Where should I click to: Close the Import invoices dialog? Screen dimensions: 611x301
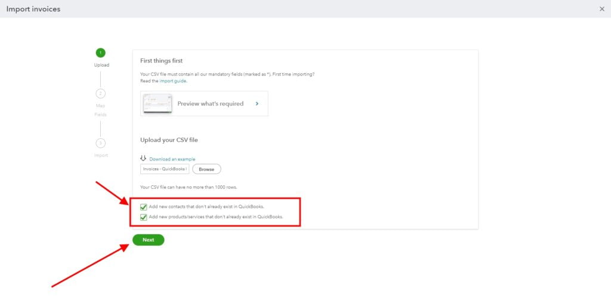[601, 9]
